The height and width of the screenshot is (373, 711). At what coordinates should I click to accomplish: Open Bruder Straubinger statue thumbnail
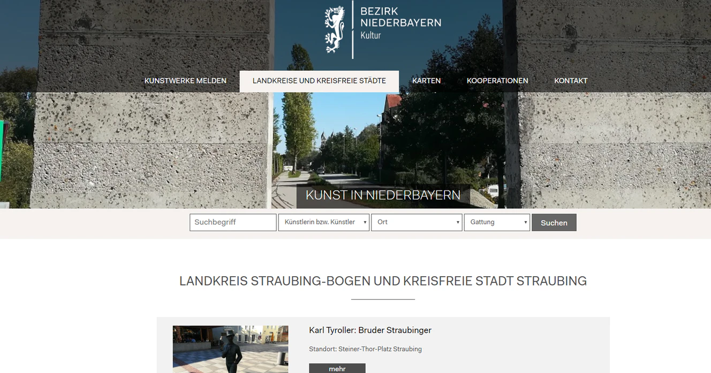(x=230, y=349)
